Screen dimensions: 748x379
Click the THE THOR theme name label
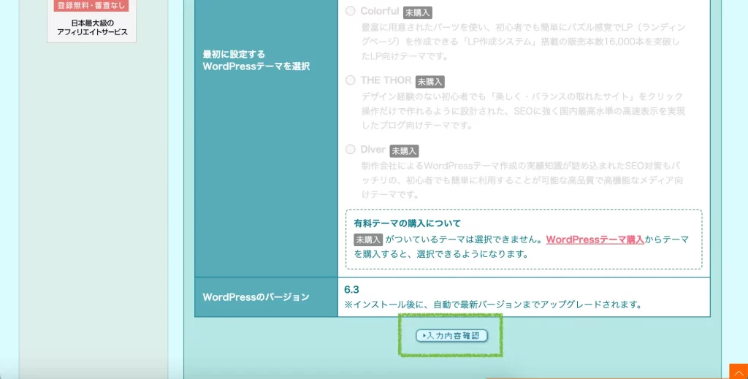pyautogui.click(x=386, y=80)
